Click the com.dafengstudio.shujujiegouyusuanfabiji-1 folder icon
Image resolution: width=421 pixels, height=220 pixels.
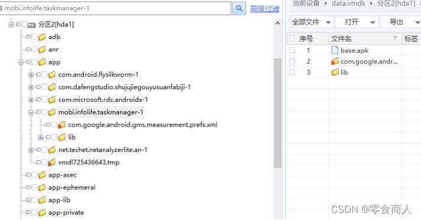tap(51, 88)
